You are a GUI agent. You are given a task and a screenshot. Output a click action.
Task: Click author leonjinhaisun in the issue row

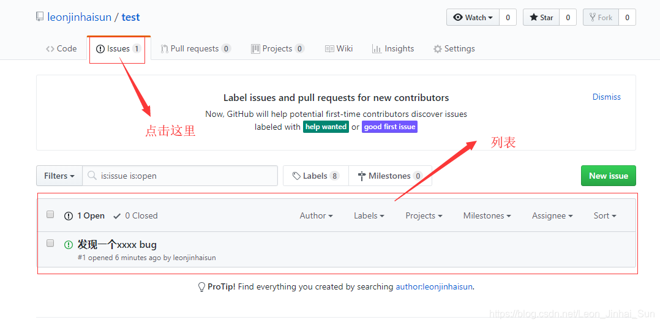195,258
